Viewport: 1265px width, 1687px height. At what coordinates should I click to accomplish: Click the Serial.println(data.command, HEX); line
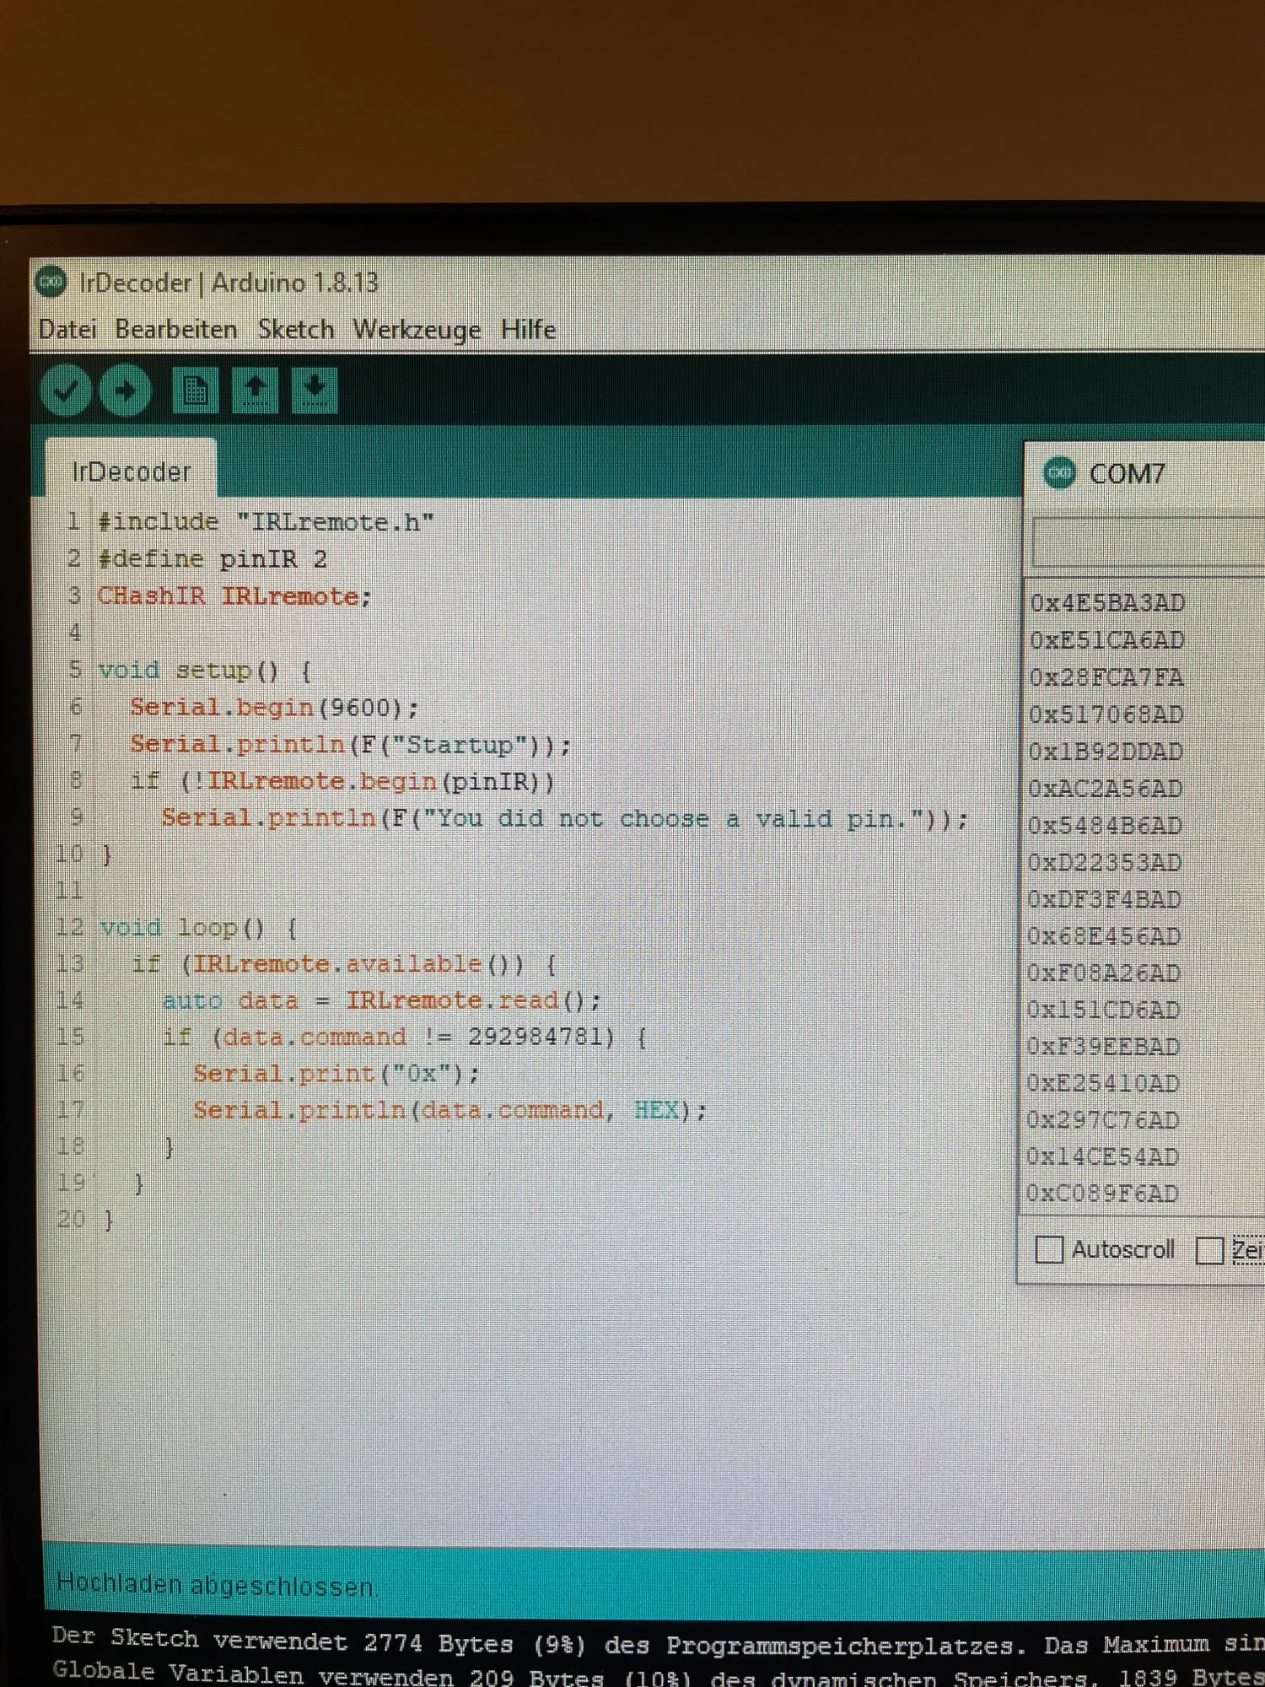[449, 1110]
